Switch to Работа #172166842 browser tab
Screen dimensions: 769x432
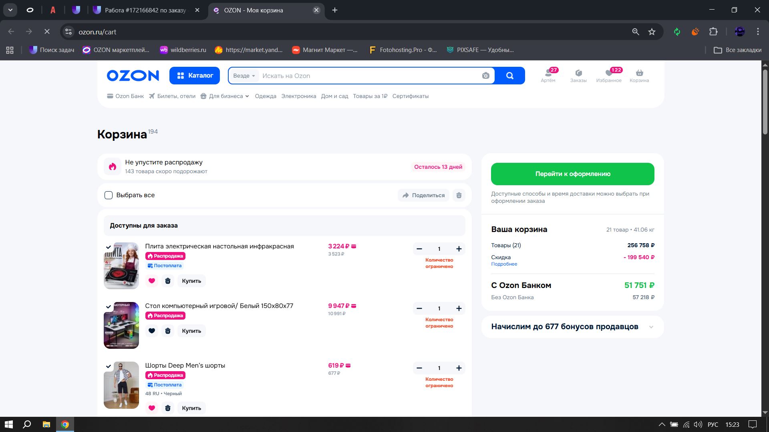tap(145, 10)
